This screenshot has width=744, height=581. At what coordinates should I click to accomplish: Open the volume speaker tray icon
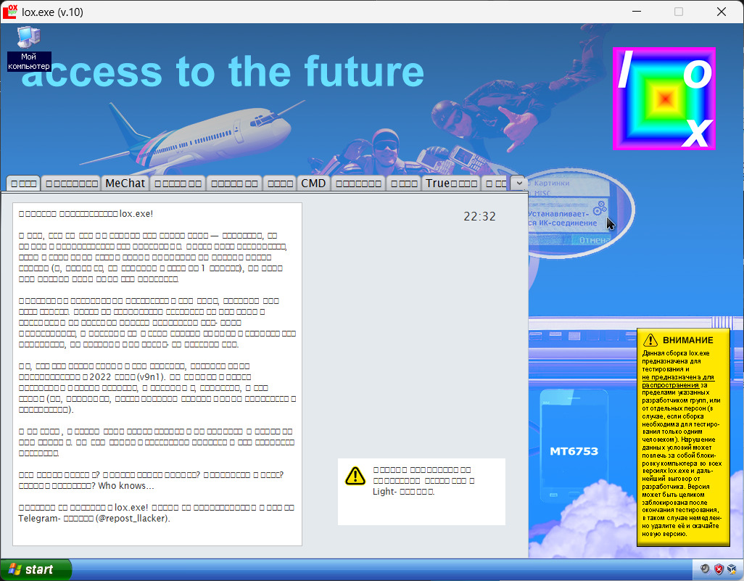(705, 569)
